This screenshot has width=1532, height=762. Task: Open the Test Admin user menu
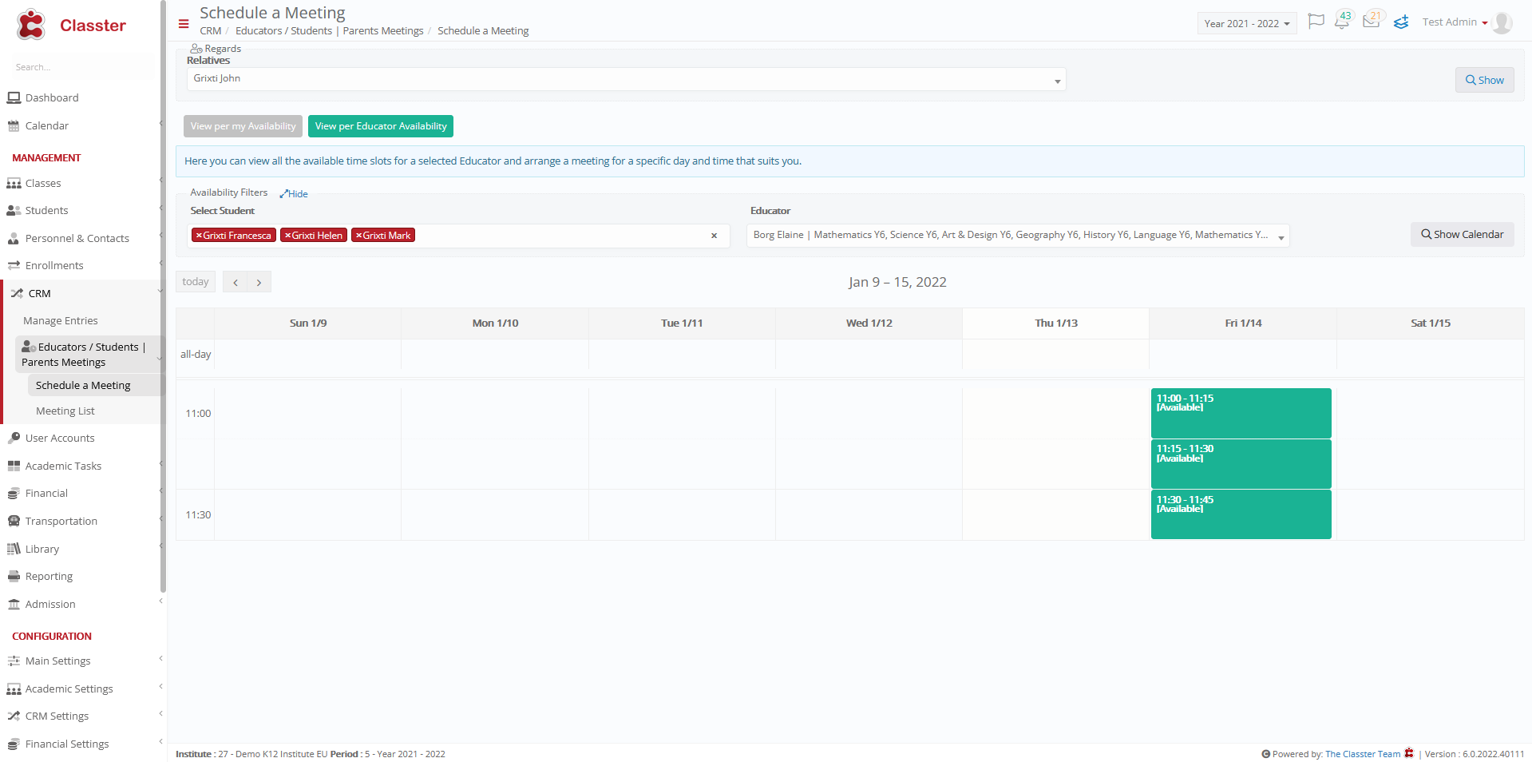pyautogui.click(x=1454, y=22)
